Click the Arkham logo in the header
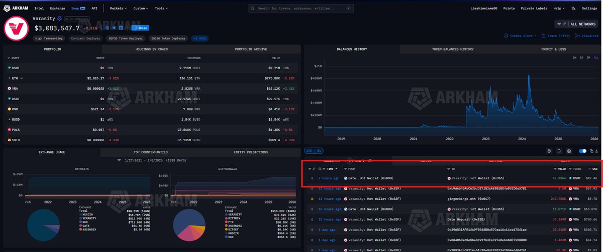The image size is (603, 252). [17, 9]
